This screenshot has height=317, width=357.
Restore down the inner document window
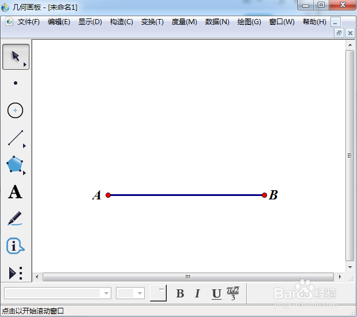click(339, 33)
